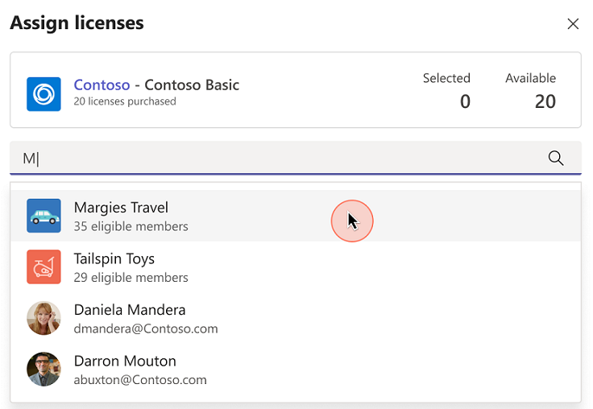The height and width of the screenshot is (409, 593).
Task: Click Daniela Mandera's profile photo
Action: click(x=44, y=318)
